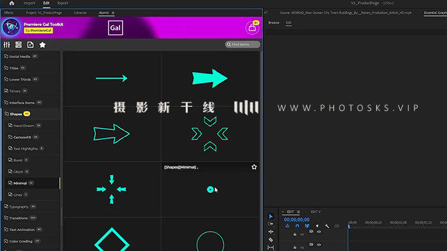Viewport: 447px width, 251px height.
Task: Show favorites with the star icon
Action: click(43, 45)
